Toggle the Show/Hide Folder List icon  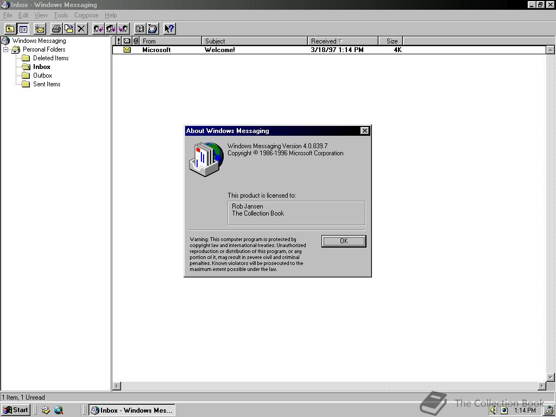(x=23, y=29)
